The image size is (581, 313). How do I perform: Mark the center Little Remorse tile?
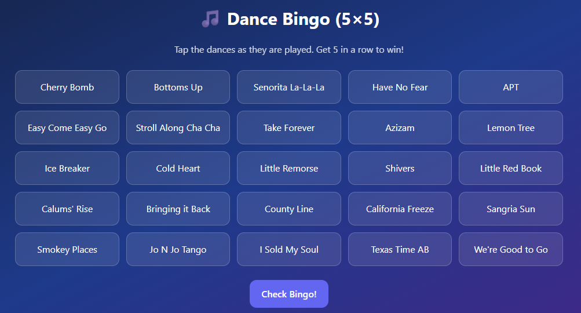[289, 169]
